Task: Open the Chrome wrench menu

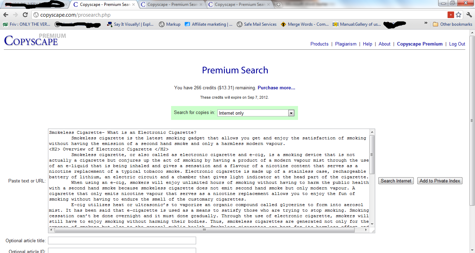Action: click(469, 15)
